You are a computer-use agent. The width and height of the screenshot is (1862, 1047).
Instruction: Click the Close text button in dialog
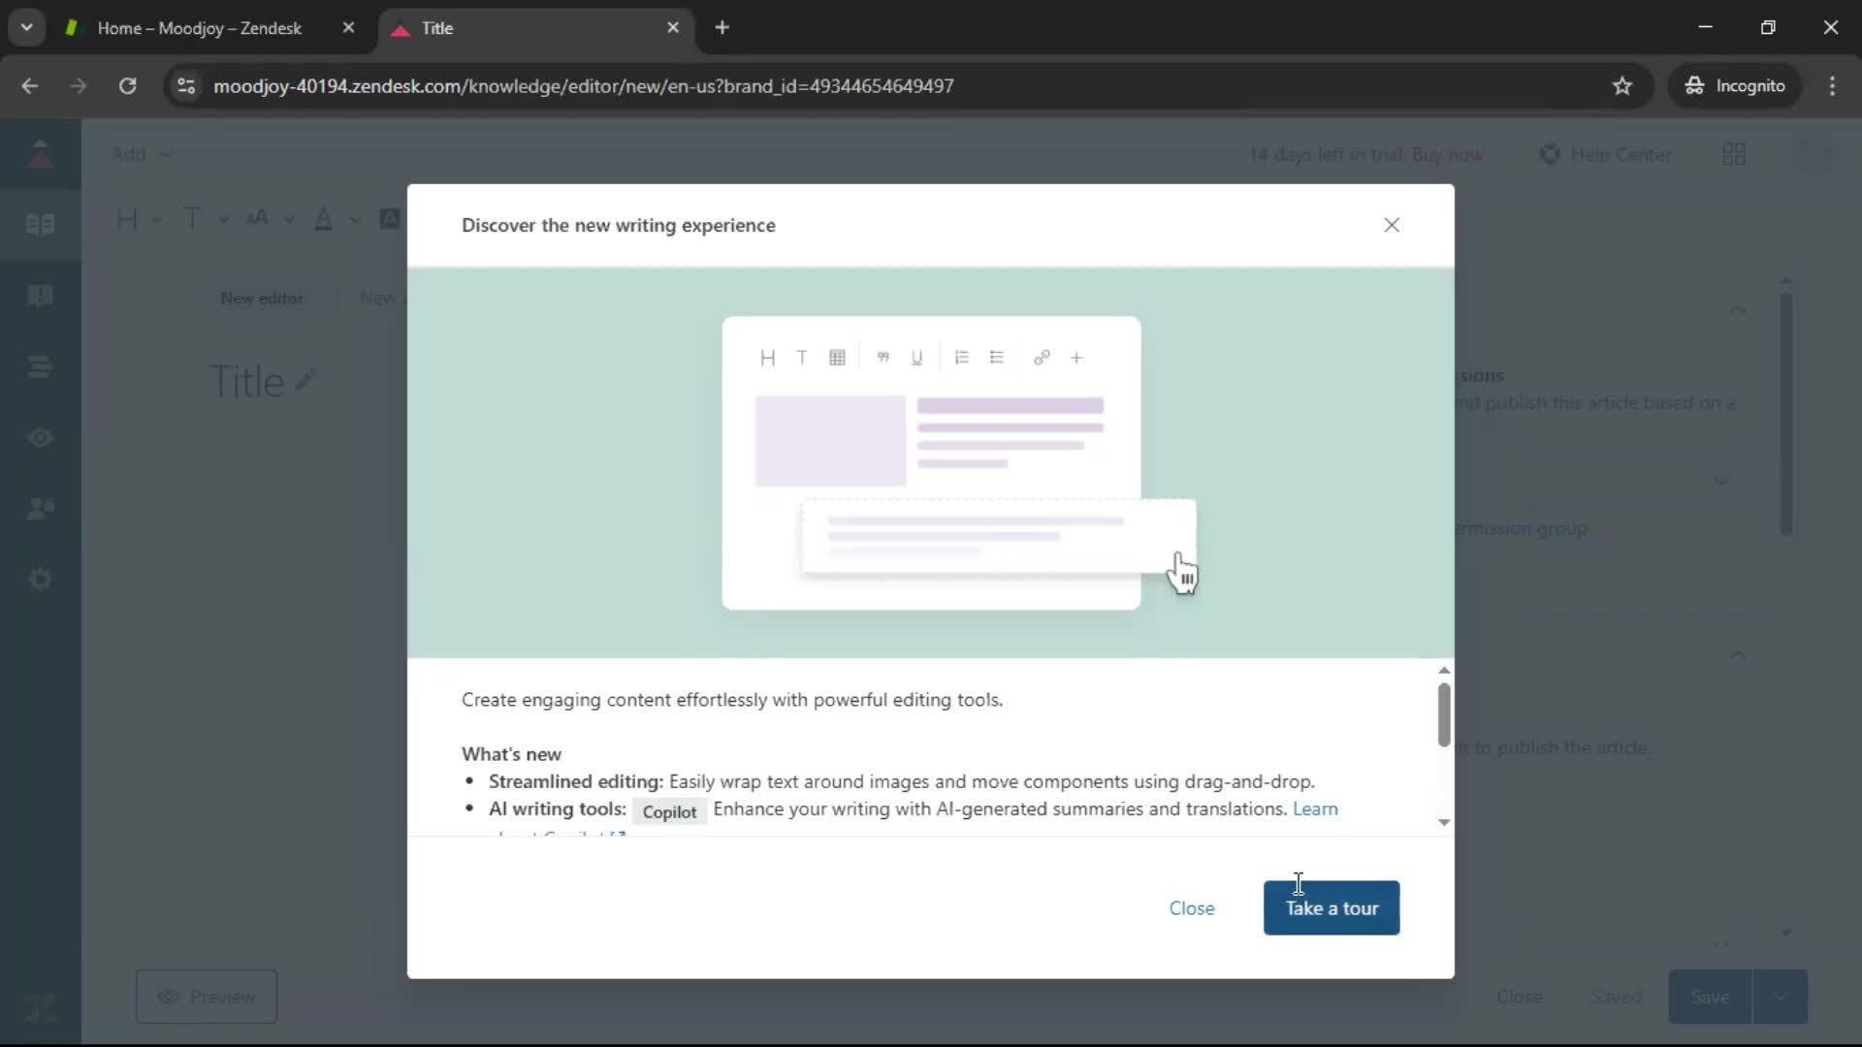1192,908
